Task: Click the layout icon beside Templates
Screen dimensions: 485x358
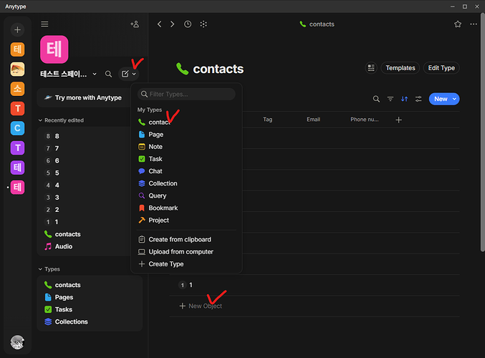Action: (x=371, y=68)
